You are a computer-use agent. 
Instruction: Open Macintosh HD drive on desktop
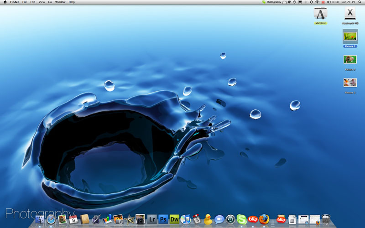[x=350, y=16]
